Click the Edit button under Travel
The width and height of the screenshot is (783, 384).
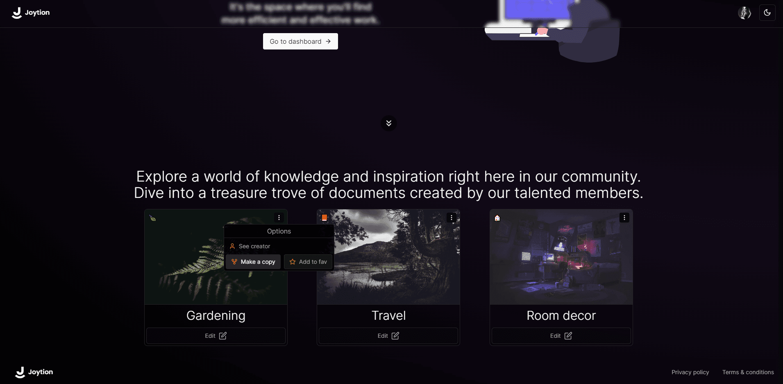pyautogui.click(x=388, y=336)
